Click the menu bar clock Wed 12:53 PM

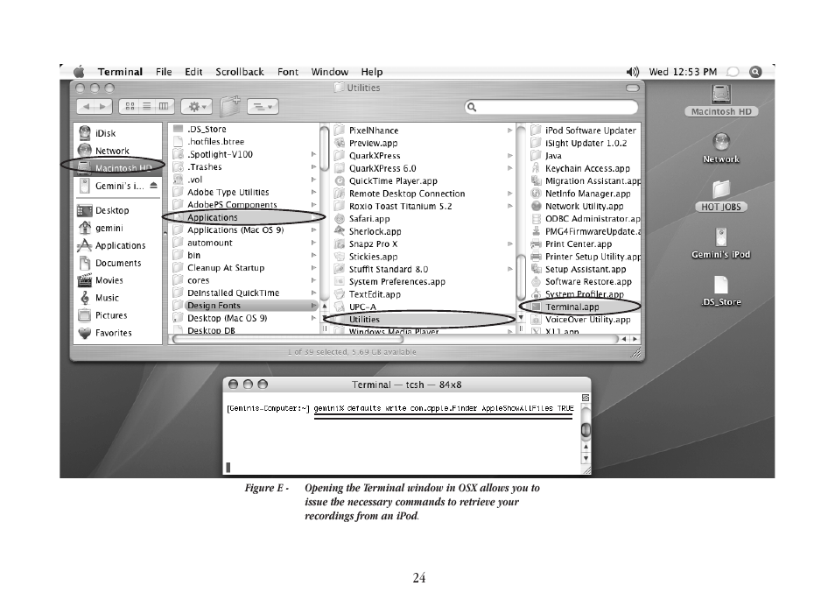683,72
